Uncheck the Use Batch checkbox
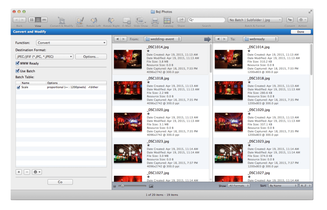 18,71
